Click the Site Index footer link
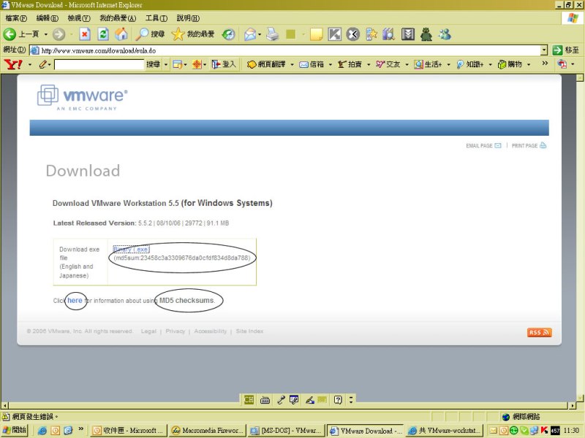The image size is (585, 438). coord(249,331)
